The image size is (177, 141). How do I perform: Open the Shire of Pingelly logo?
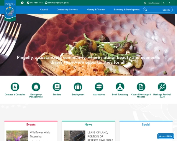click(x=10, y=11)
